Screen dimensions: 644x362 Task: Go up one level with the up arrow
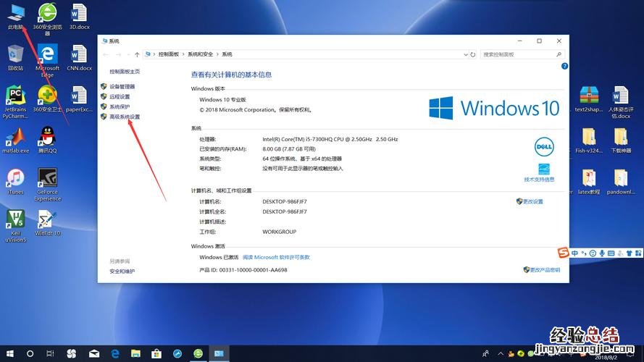(x=137, y=54)
